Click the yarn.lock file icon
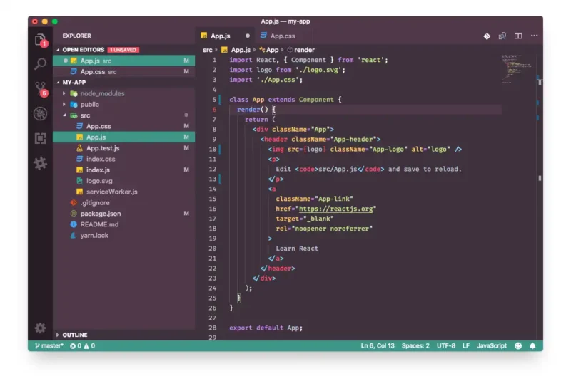 [x=74, y=235]
